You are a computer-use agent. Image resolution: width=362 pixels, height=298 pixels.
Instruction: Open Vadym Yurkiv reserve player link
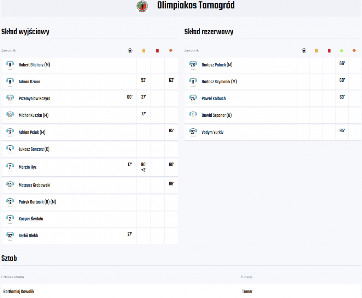[x=212, y=132]
